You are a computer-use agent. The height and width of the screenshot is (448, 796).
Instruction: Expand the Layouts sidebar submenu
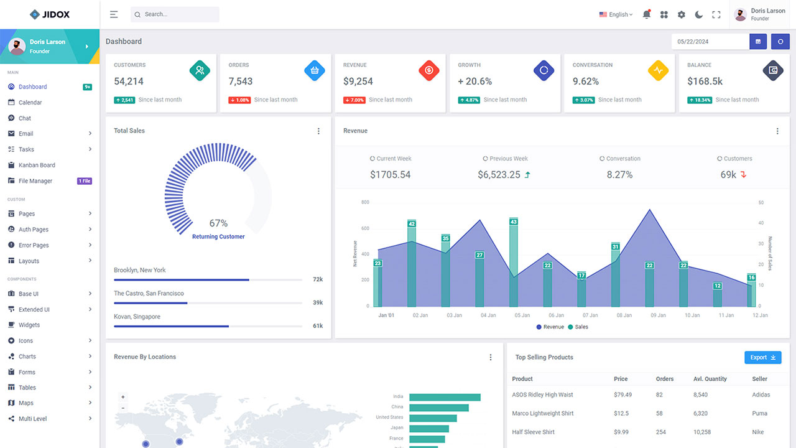50,261
